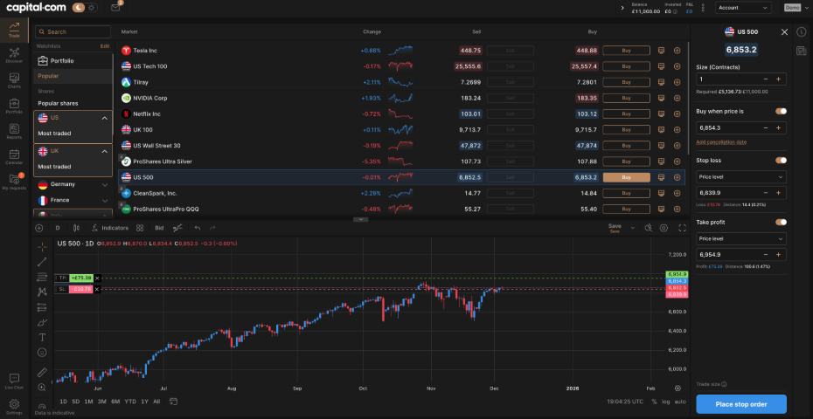Select the text annotation tool on chart
This screenshot has height=419, width=813.
(x=43, y=337)
